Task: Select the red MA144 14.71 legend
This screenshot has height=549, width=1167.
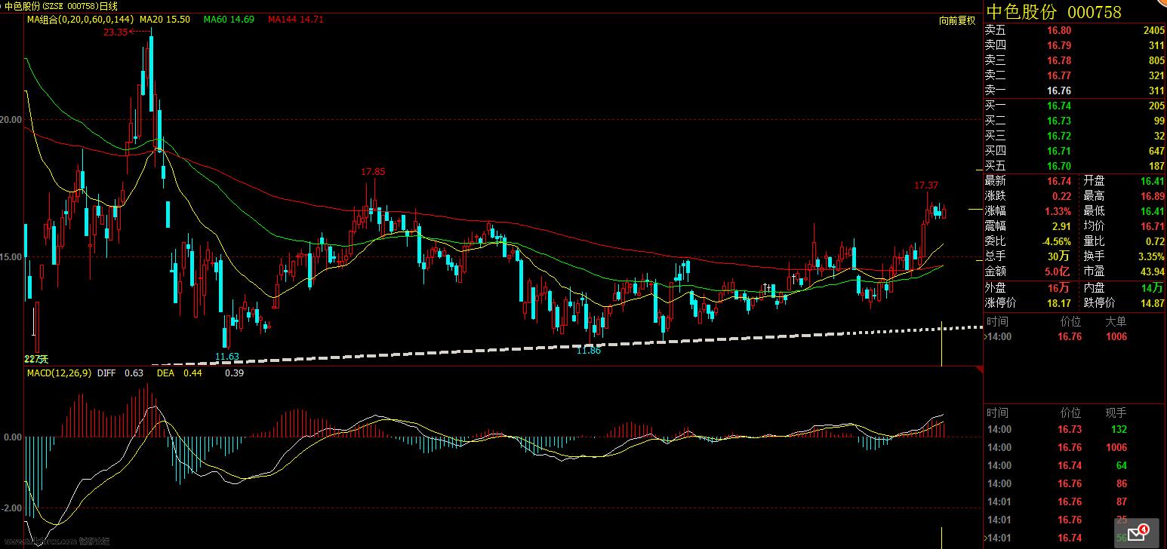Action: (295, 19)
